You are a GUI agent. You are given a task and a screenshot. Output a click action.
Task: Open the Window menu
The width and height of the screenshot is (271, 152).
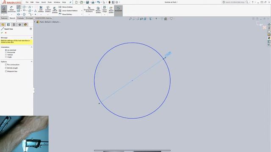coord(57,2)
